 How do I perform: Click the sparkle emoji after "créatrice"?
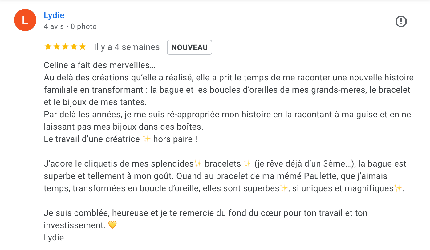pyautogui.click(x=147, y=139)
